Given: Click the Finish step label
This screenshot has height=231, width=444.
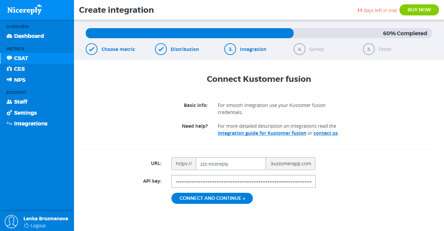Looking at the screenshot, I should coord(385,49).
